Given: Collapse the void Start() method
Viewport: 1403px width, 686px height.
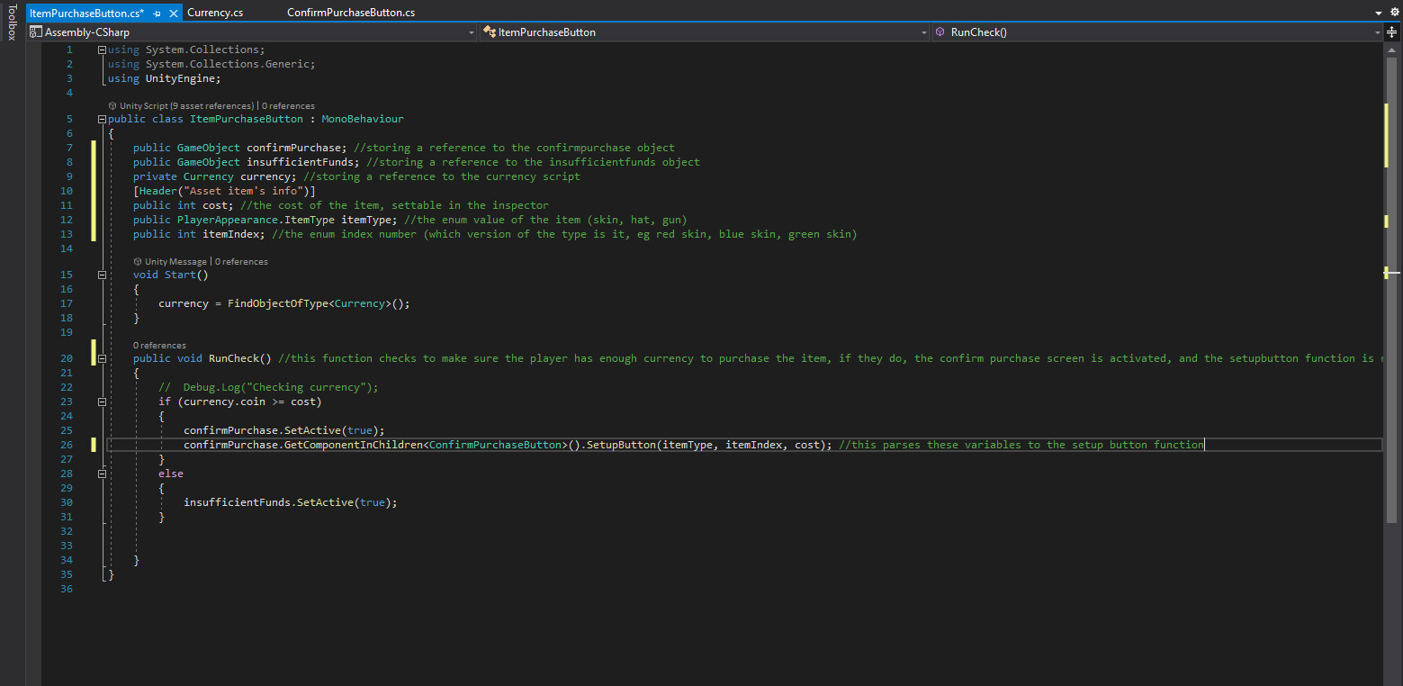Looking at the screenshot, I should 102,275.
